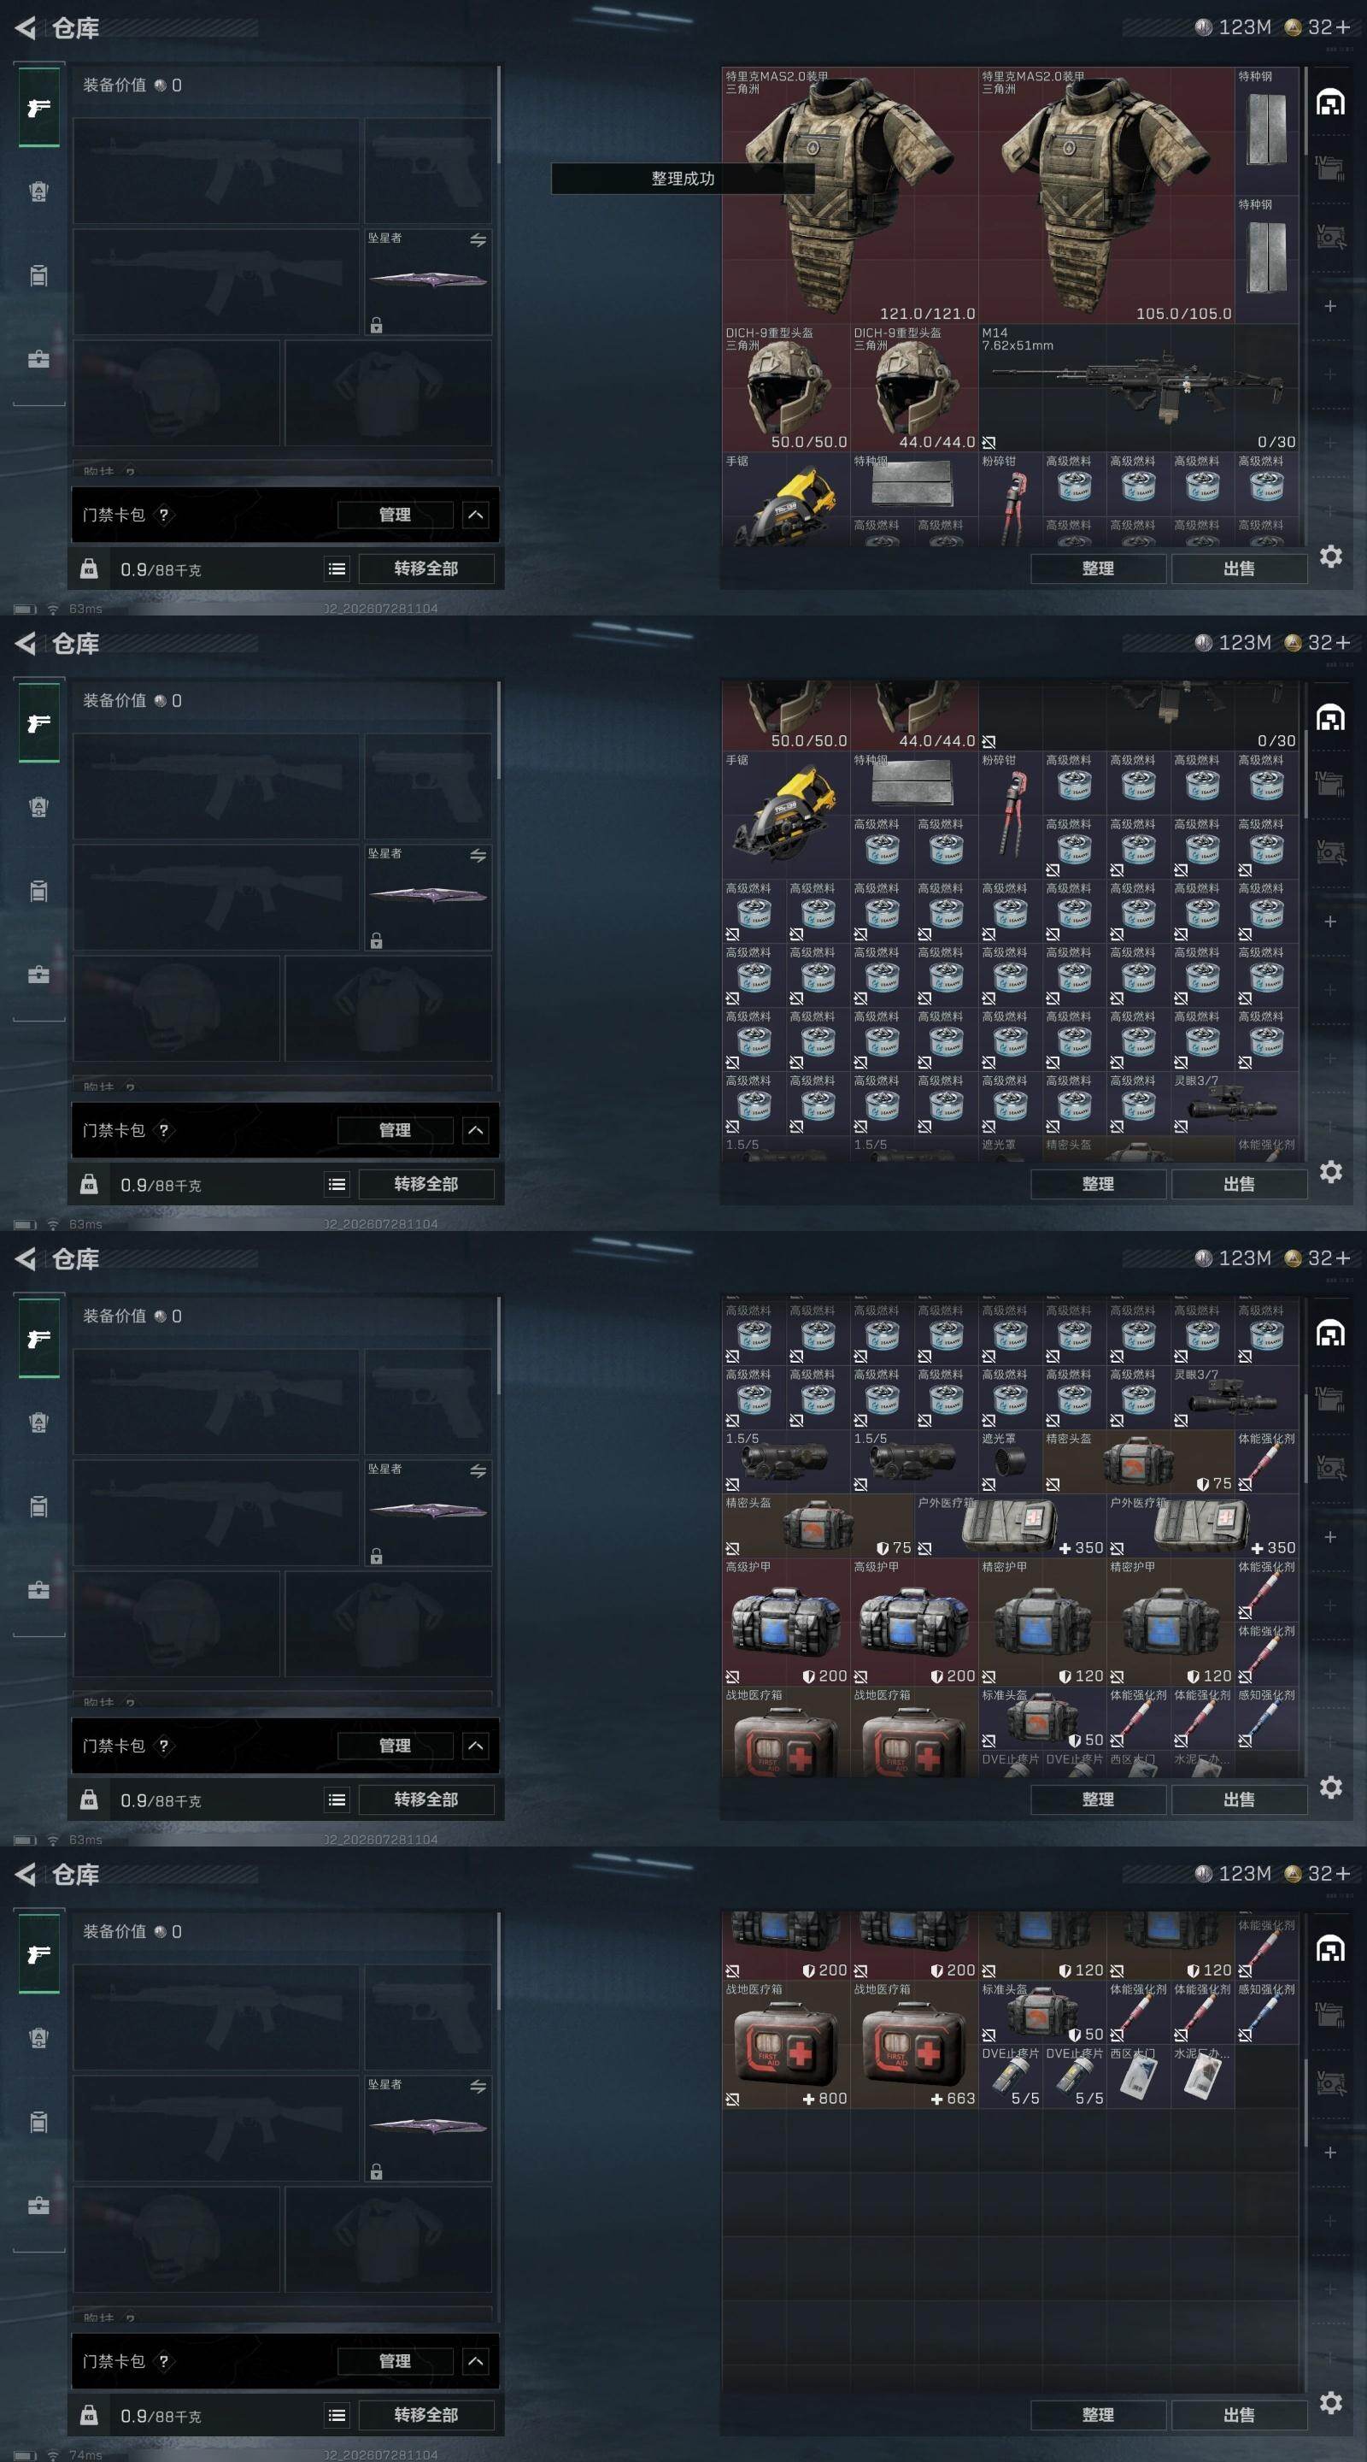
Task: Tap the back arrow on the 整理成功 screen
Action: (x=26, y=27)
